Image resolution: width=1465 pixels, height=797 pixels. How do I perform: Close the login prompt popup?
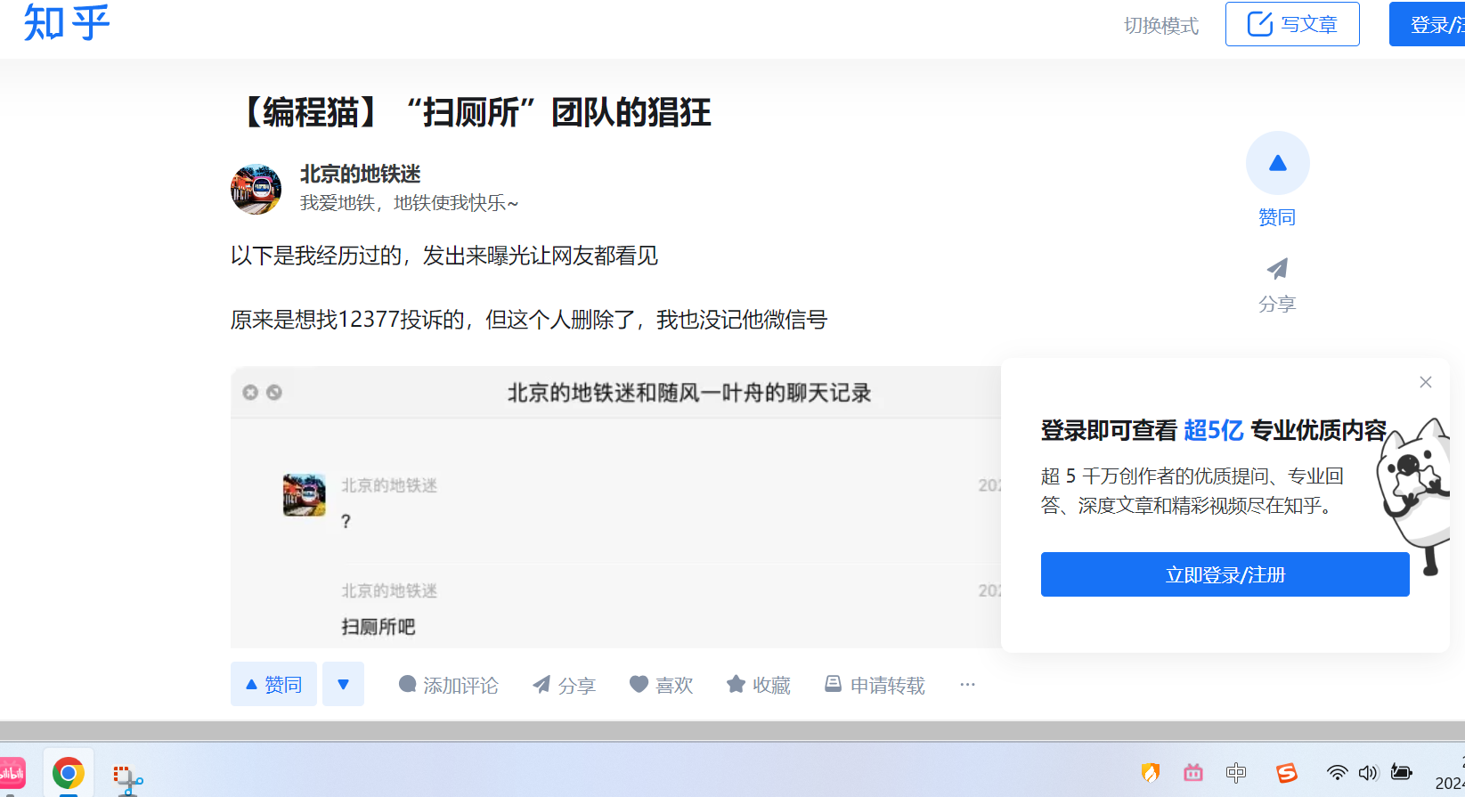[x=1426, y=382]
